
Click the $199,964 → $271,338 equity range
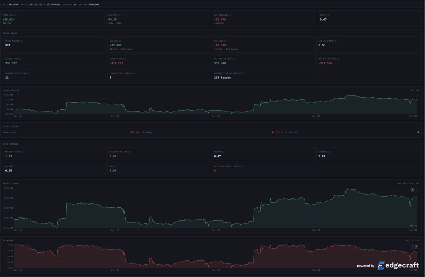click(x=408, y=184)
